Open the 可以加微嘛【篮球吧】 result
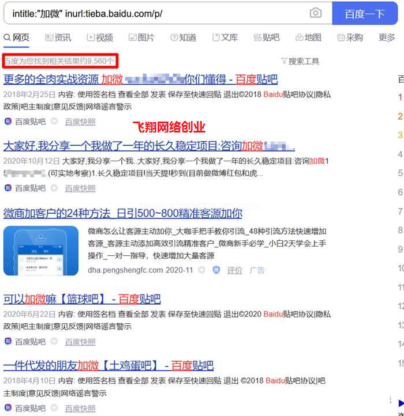The width and height of the screenshot is (404, 416). pos(82,299)
